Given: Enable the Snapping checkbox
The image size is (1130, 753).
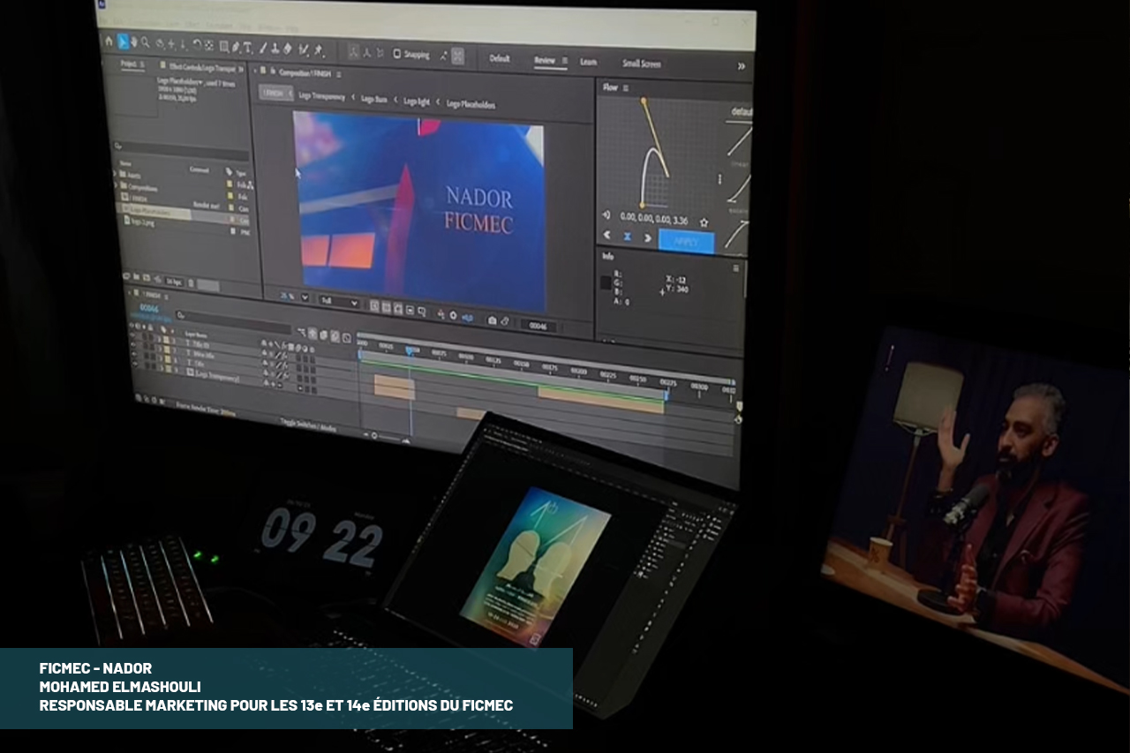Looking at the screenshot, I should (x=396, y=54).
